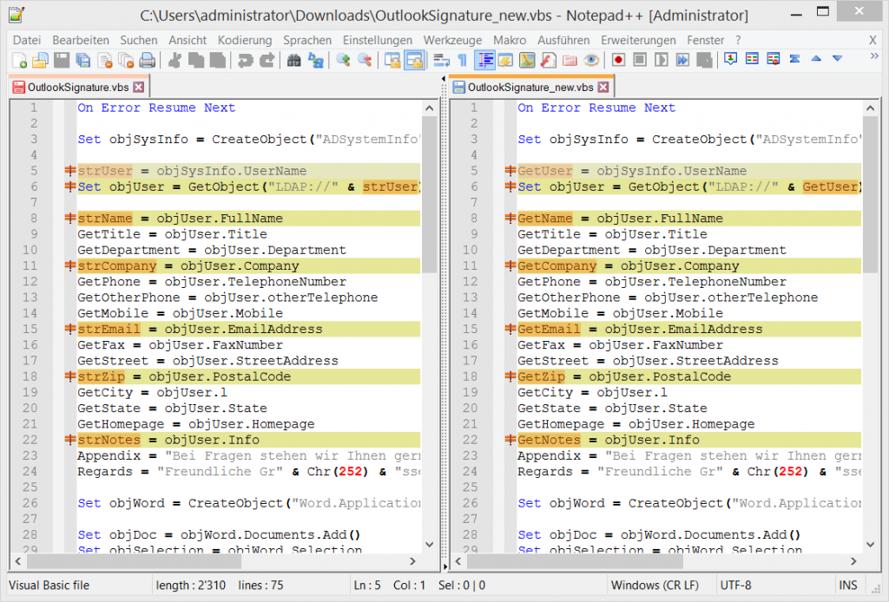Show all characters with the pilcrow icon
Viewport: 889px width, 602px height.
click(x=461, y=59)
